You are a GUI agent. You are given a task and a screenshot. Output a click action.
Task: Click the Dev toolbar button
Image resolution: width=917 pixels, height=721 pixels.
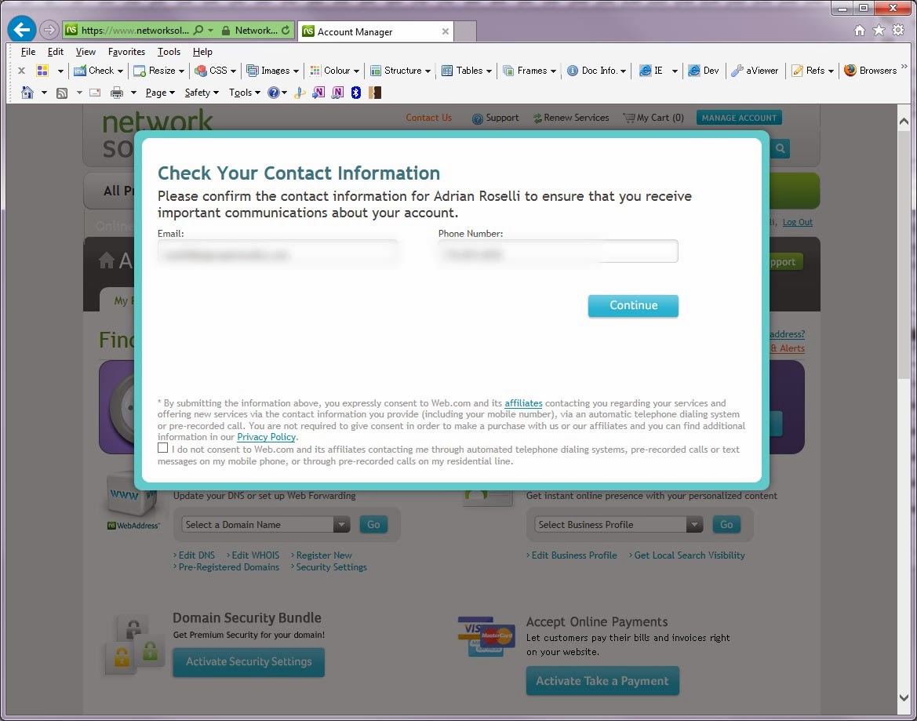pyautogui.click(x=704, y=70)
